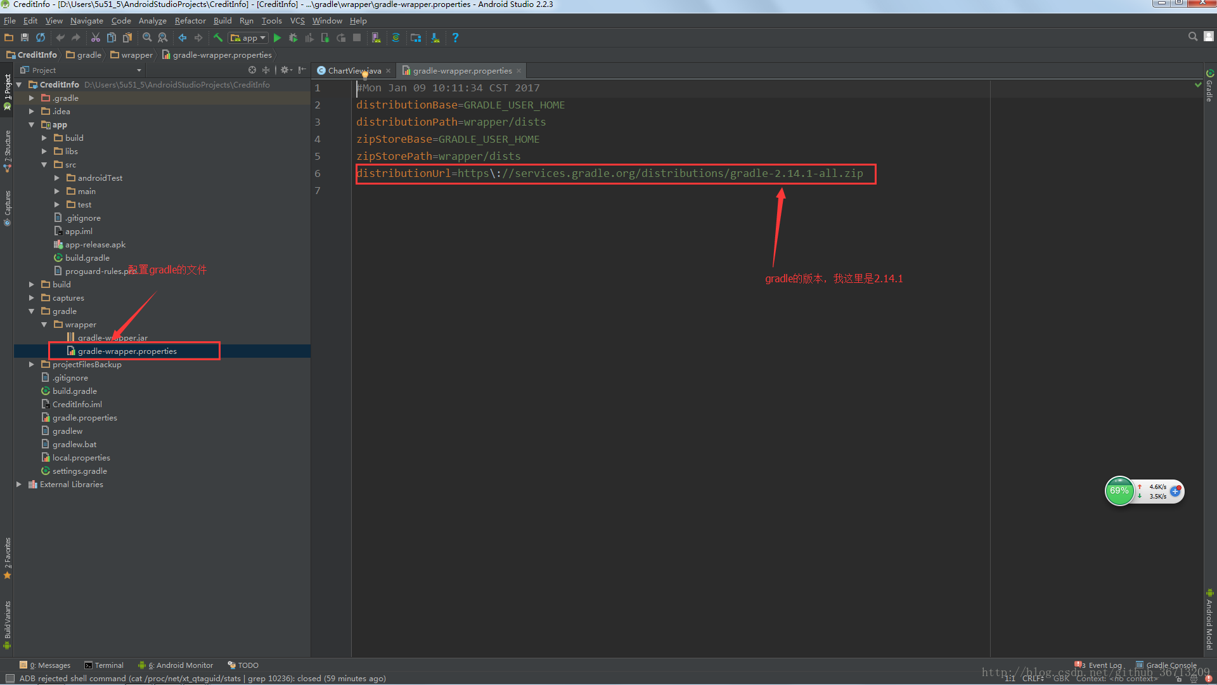Run app with green play icon
This screenshot has width=1217, height=685.
pos(277,38)
